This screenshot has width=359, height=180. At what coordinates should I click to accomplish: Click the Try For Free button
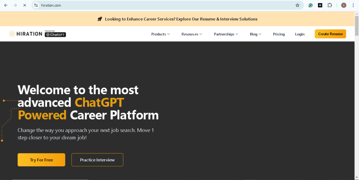coord(41,160)
